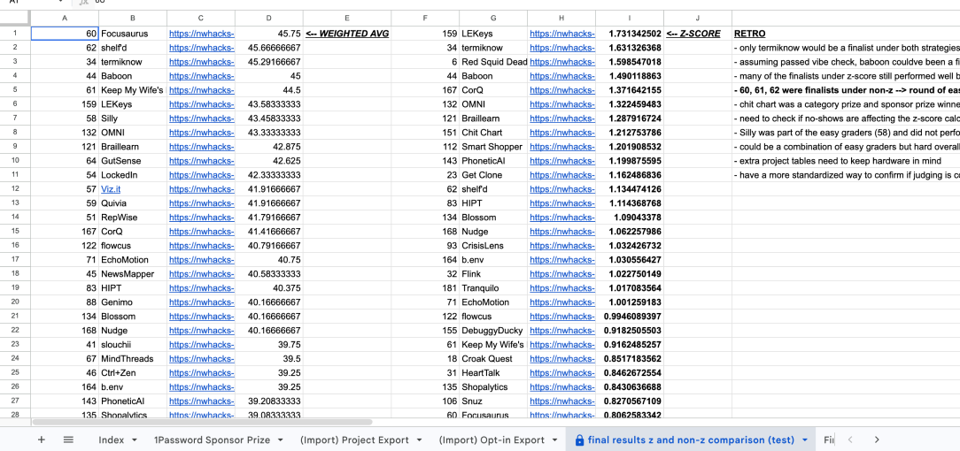This screenshot has width=960, height=451.
Task: Select the HeartTalk cell
Action: (x=493, y=373)
